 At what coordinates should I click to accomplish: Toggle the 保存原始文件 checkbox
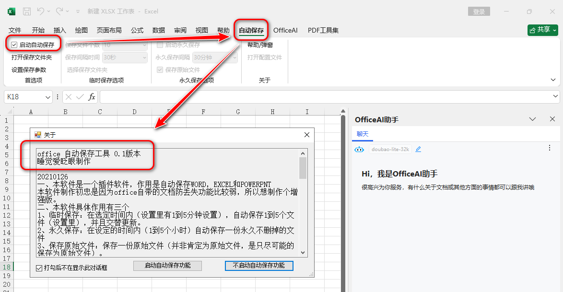point(160,70)
